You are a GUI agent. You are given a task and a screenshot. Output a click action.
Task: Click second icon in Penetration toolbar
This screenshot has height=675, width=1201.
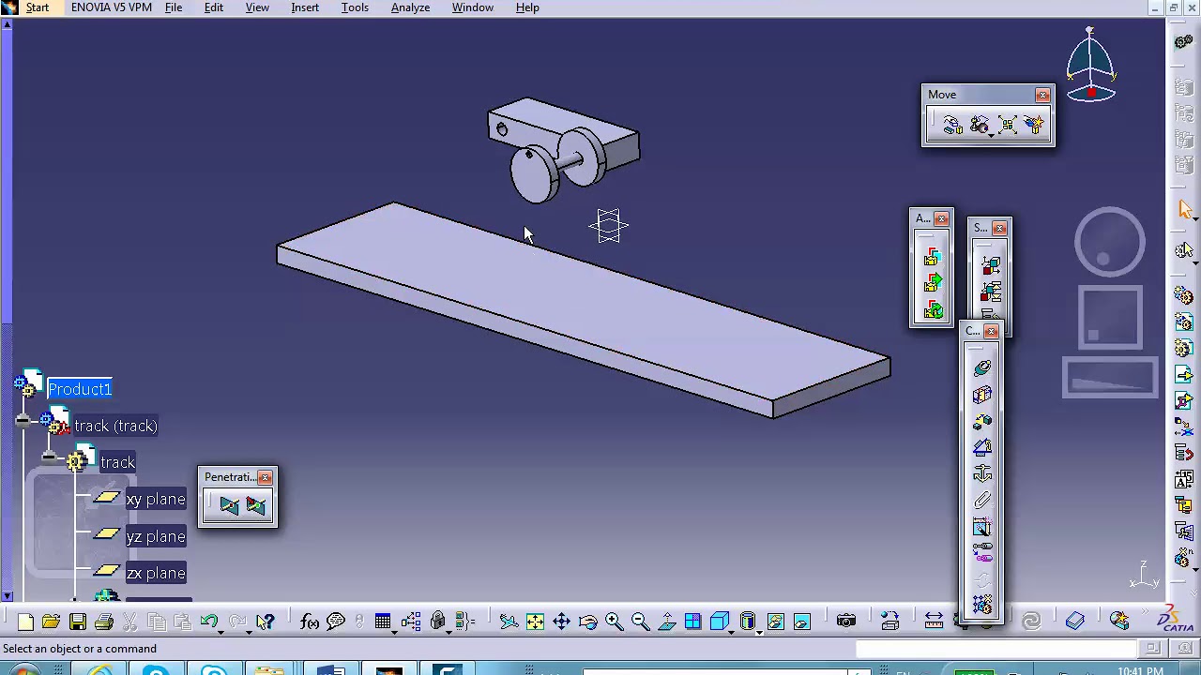tap(255, 506)
